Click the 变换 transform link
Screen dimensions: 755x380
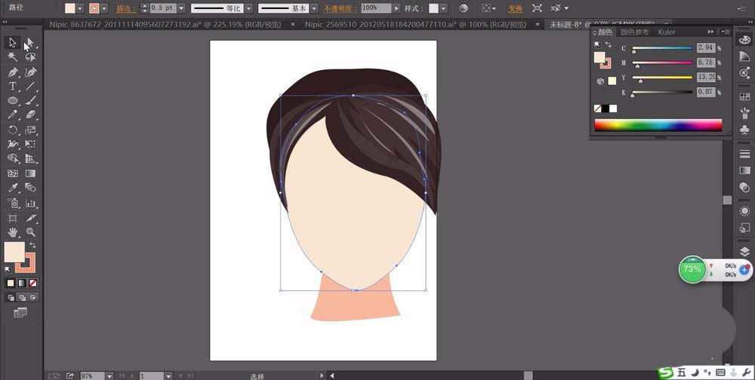[515, 8]
